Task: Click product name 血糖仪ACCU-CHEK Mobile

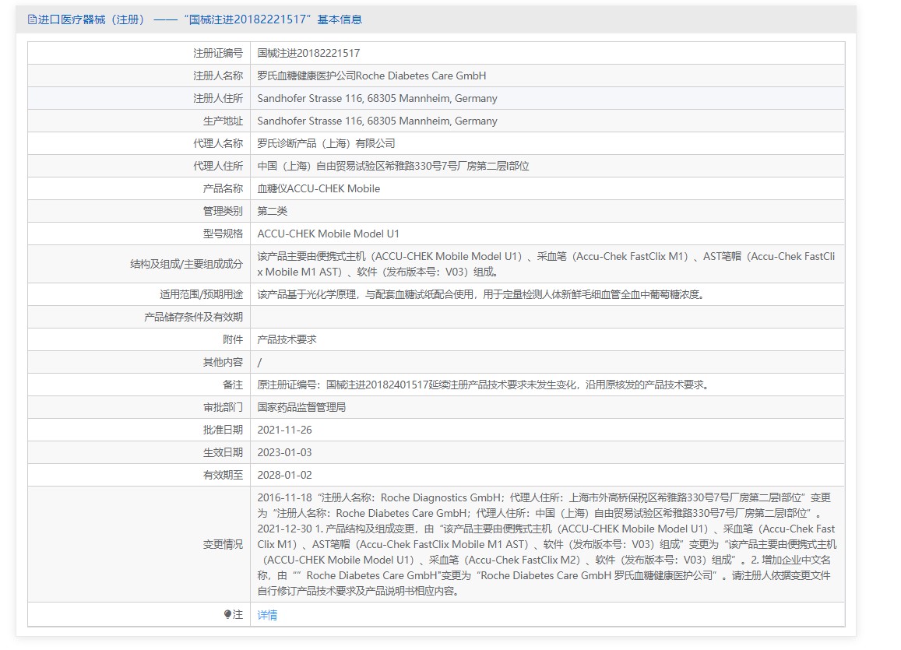Action: 319,189
